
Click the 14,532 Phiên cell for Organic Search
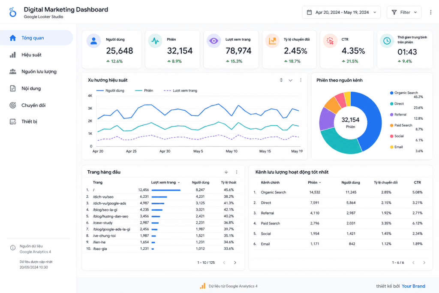pos(315,192)
